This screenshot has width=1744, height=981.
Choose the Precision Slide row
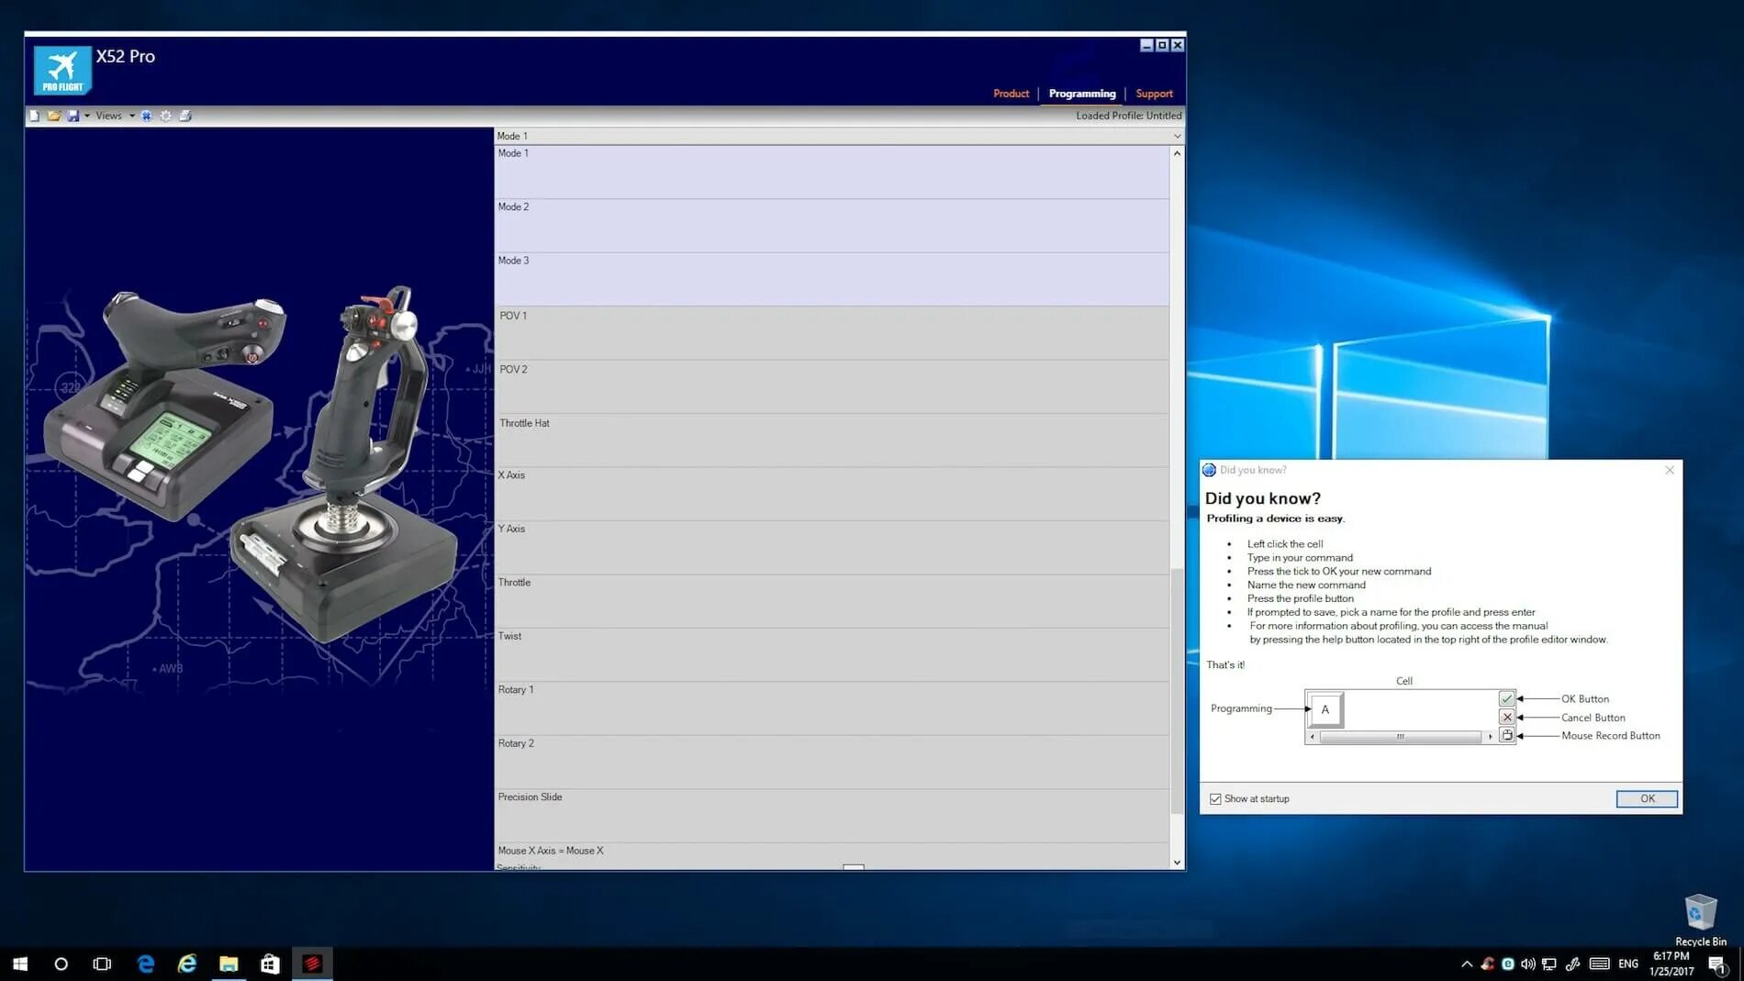click(832, 816)
